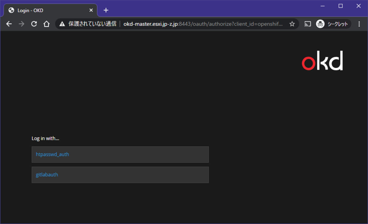Screen dimensions: 368x224
Task: Click the 'Log in with...' heading text
Action: (45, 138)
